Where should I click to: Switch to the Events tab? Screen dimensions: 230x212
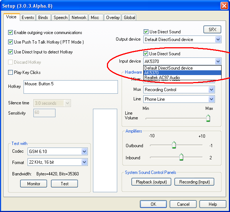click(x=28, y=18)
